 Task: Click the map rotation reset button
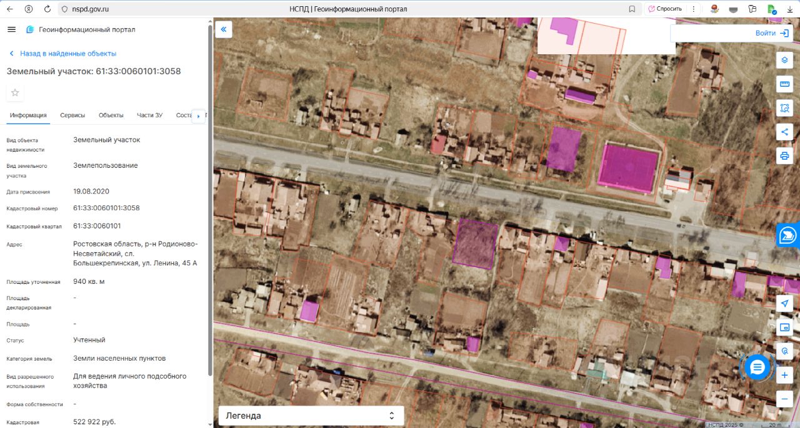(785, 351)
